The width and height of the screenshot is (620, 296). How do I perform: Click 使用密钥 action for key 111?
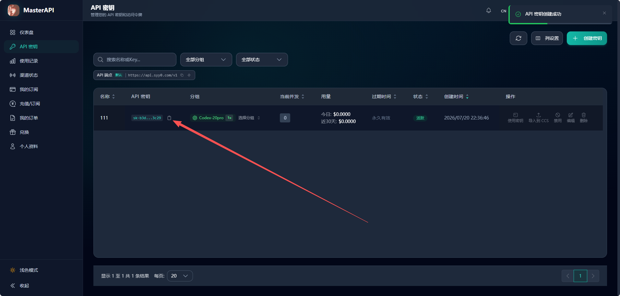[x=516, y=118]
